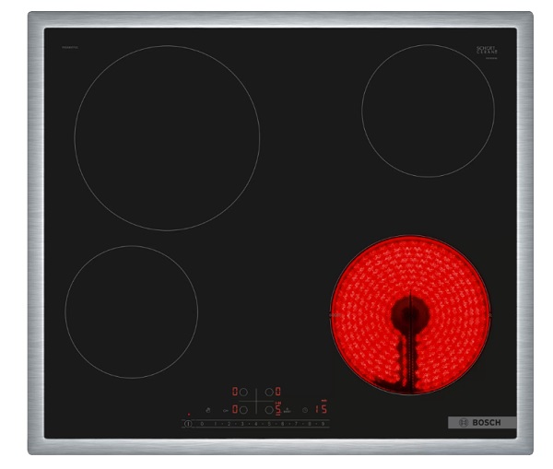This screenshot has height=469, width=553.
Task: Tap the timer display showing 15
Action: click(x=321, y=409)
